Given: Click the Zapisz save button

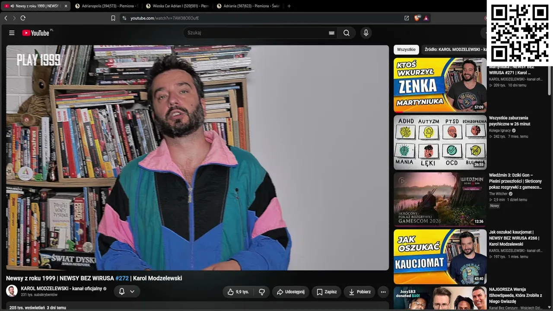Looking at the screenshot, I should point(327,292).
